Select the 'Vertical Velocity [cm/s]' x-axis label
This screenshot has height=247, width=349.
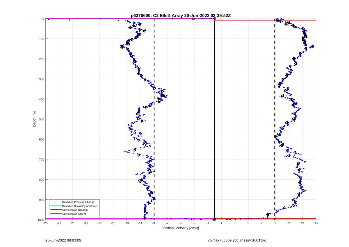coord(181,228)
